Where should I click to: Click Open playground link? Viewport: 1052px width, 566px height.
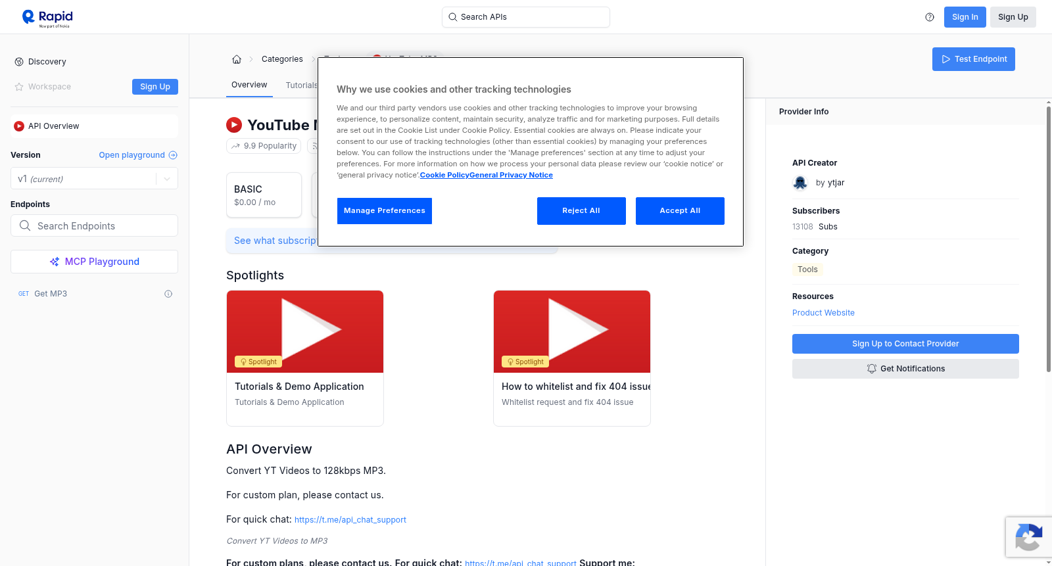(x=131, y=155)
